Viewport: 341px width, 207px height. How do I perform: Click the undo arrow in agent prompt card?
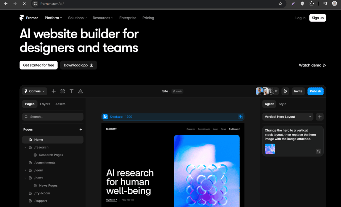pos(319,151)
